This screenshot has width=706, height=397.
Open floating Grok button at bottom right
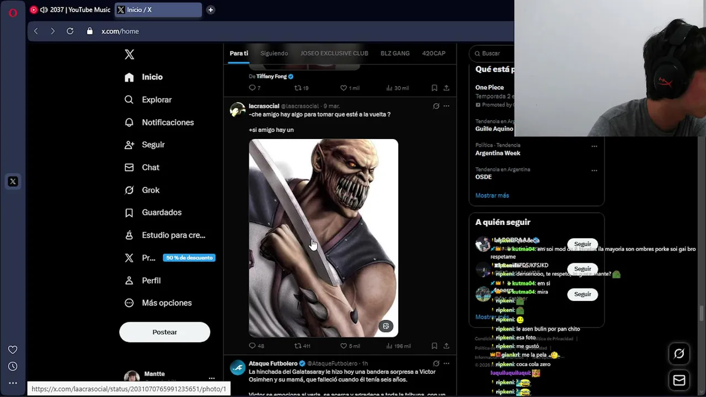[679, 354]
